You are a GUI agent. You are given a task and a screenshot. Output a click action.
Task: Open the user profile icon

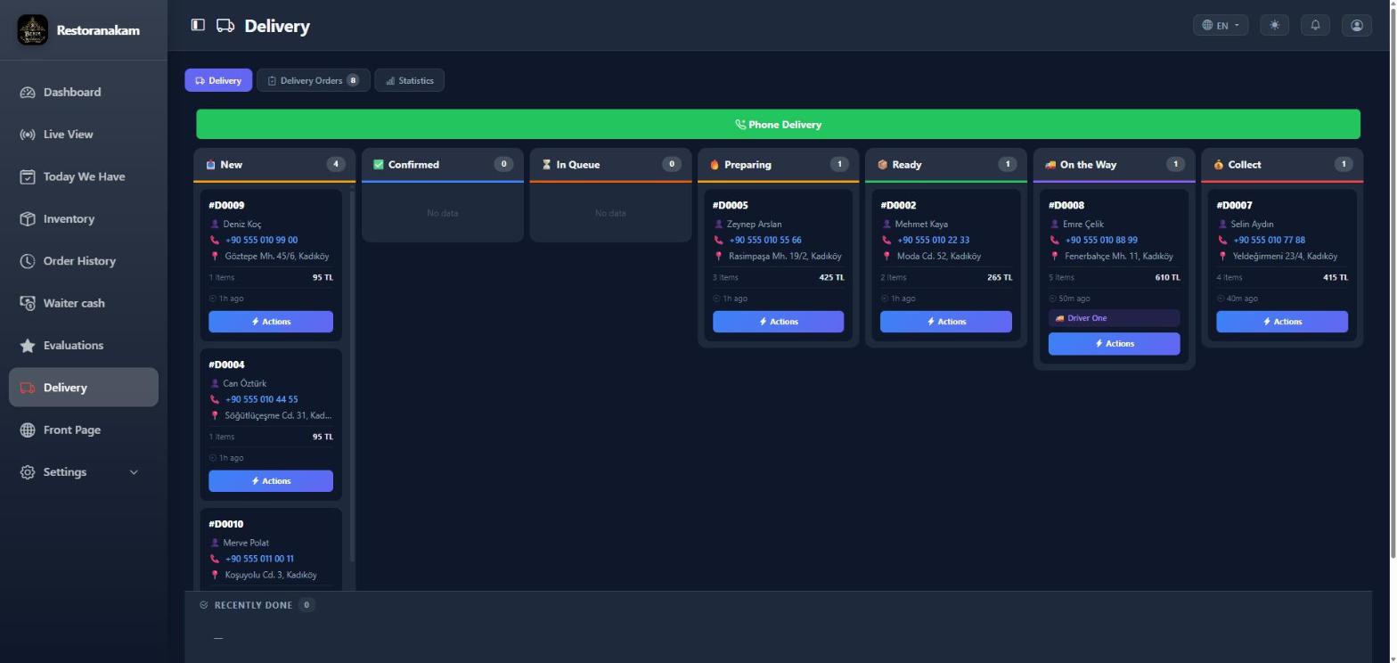(1357, 25)
